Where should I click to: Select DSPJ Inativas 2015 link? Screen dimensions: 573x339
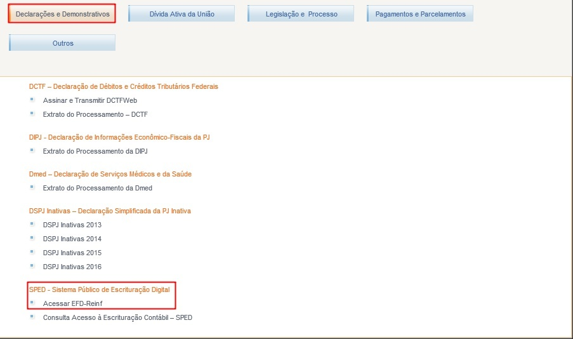click(72, 253)
